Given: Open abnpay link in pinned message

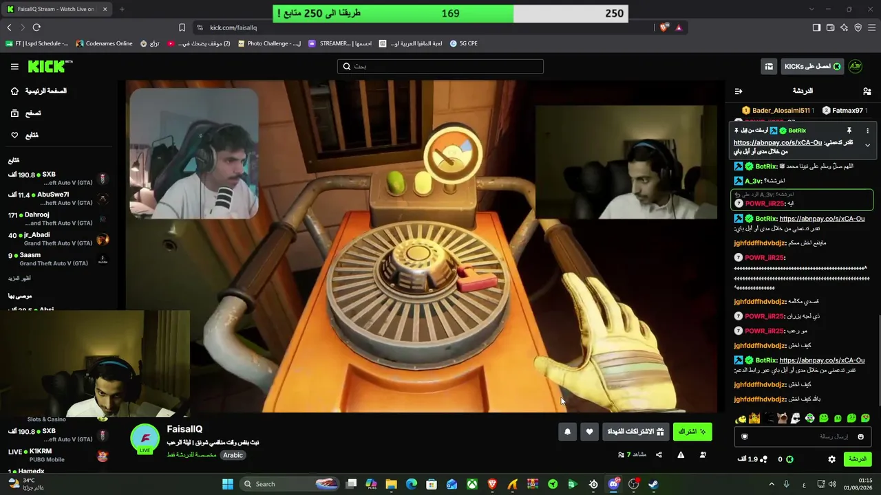Looking at the screenshot, I should tap(778, 142).
